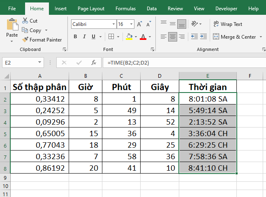Open the File menu
The image size is (266, 197).
(12, 8)
